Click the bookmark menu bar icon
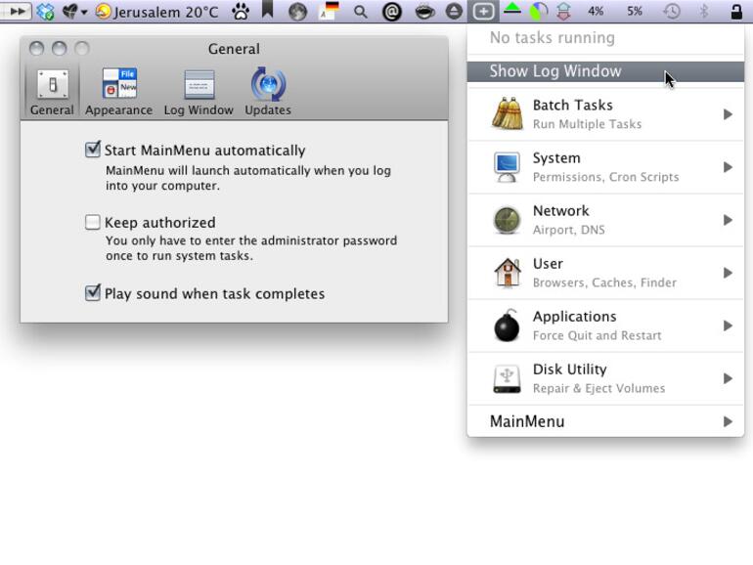753x565 pixels. 268,10
